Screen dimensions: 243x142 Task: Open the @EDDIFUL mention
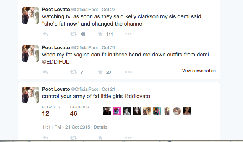55,62
